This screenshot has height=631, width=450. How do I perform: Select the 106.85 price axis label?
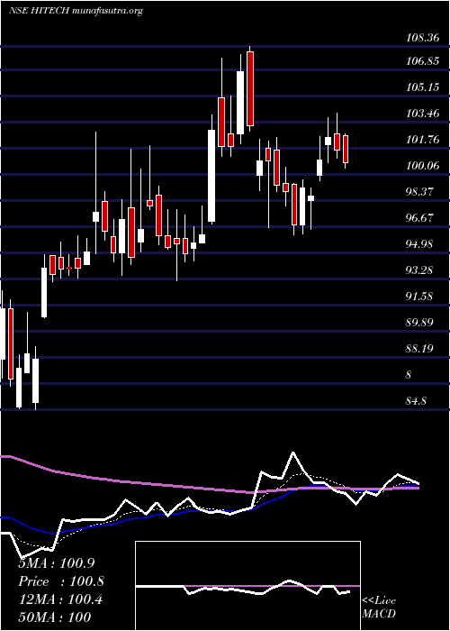coord(423,62)
